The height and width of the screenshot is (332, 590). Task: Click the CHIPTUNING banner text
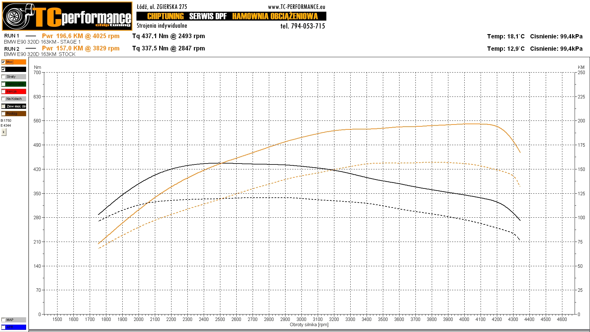165,16
